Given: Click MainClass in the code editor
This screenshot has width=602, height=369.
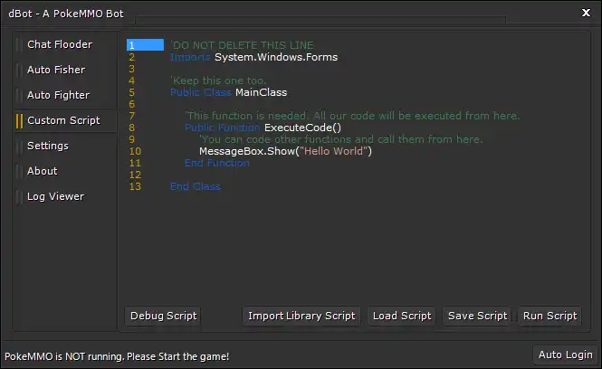Looking at the screenshot, I should click(x=261, y=92).
